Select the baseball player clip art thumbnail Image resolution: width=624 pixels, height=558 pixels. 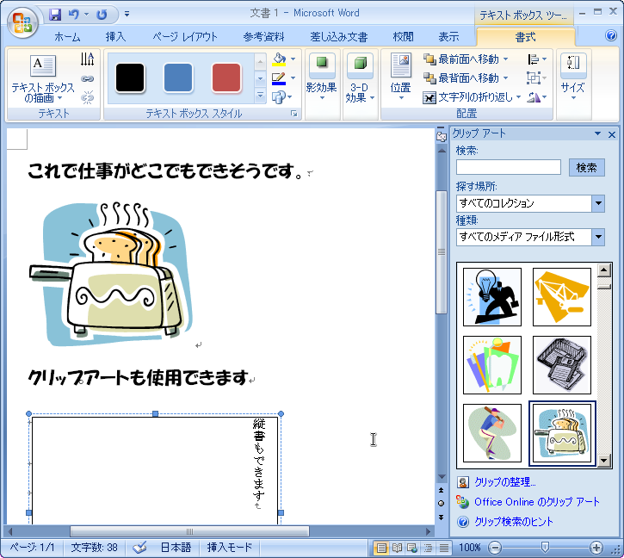492,433
